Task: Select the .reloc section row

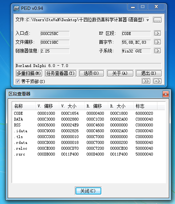Action: (84, 148)
